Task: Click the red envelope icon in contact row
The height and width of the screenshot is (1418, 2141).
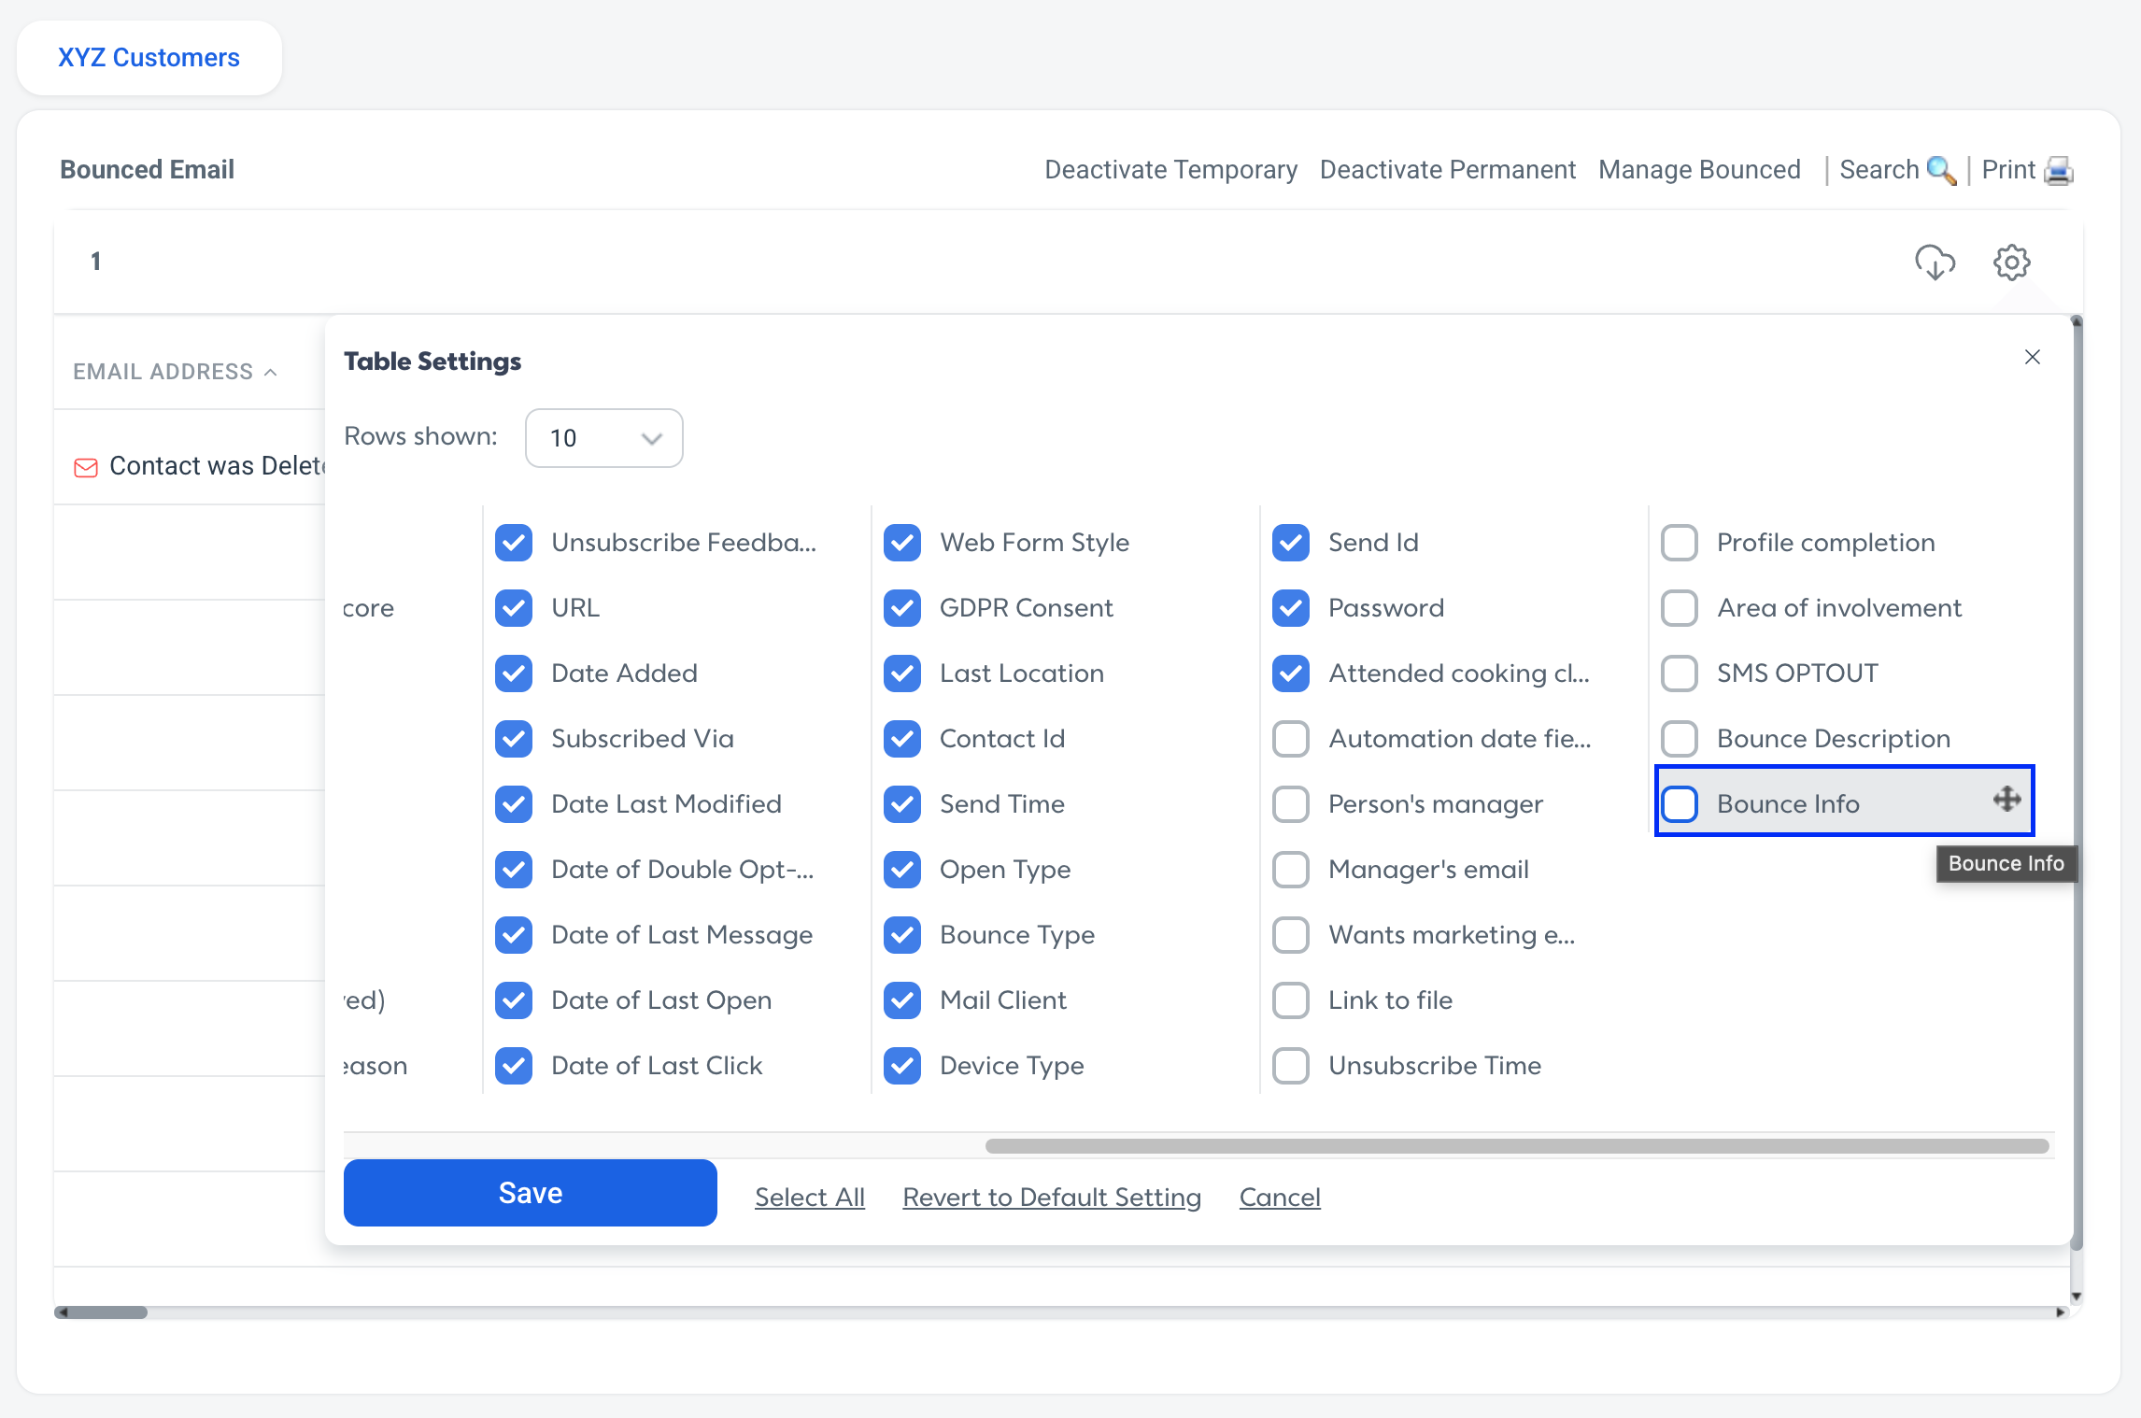Action: 86,467
